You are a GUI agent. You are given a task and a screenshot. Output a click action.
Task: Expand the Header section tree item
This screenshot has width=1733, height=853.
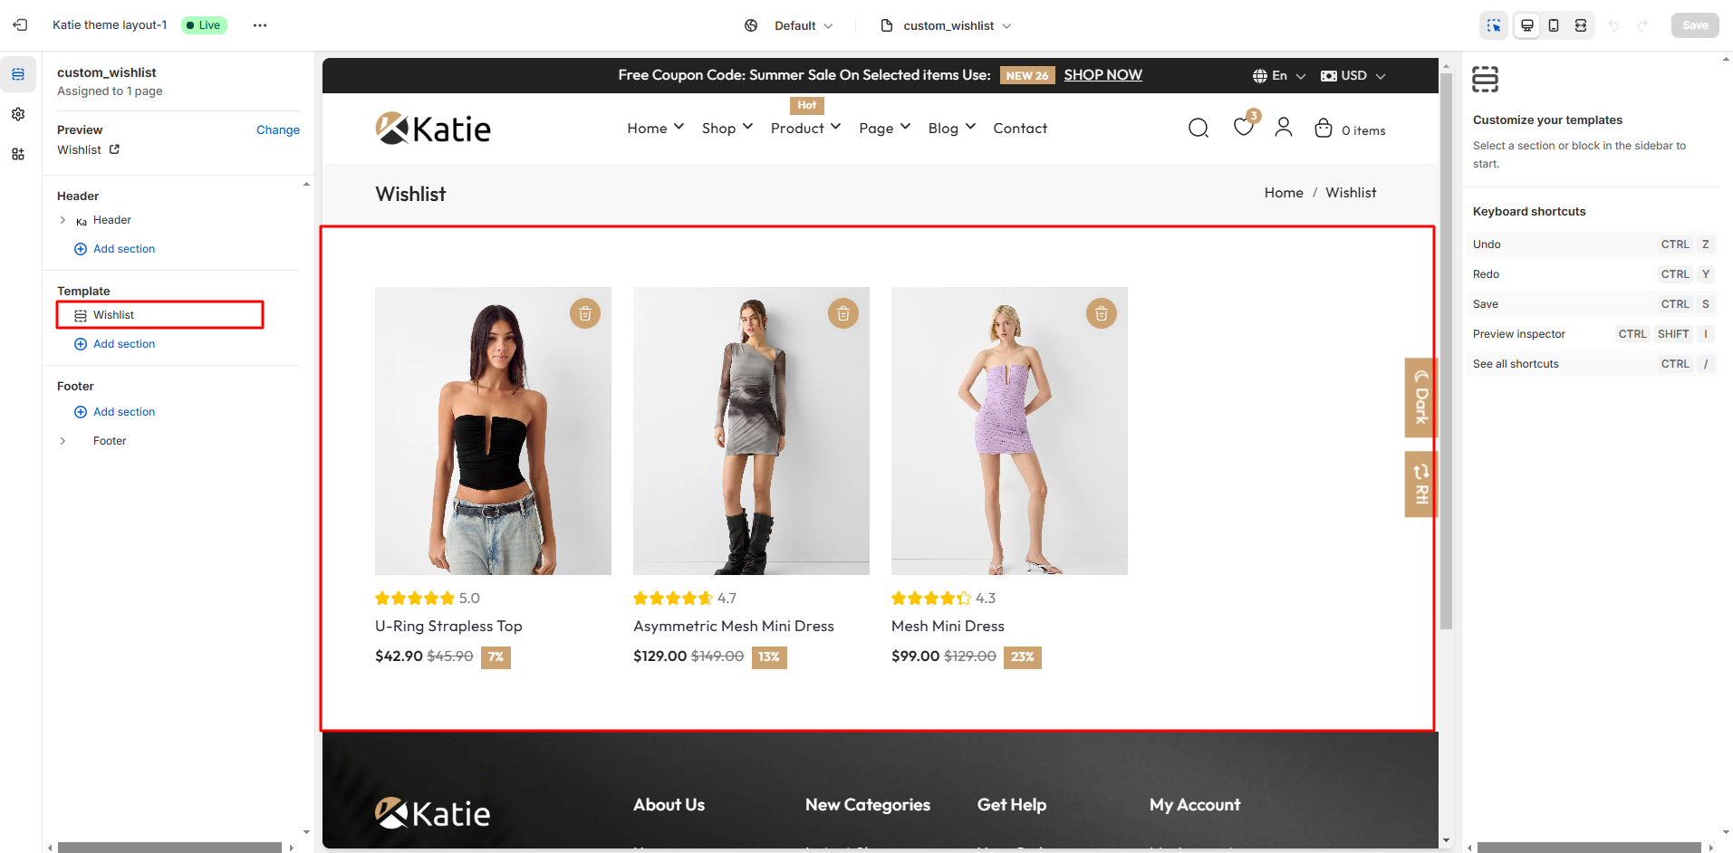[63, 220]
